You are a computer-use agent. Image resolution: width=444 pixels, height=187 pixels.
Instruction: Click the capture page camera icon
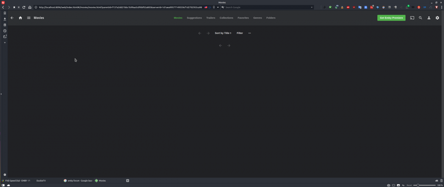(388, 185)
